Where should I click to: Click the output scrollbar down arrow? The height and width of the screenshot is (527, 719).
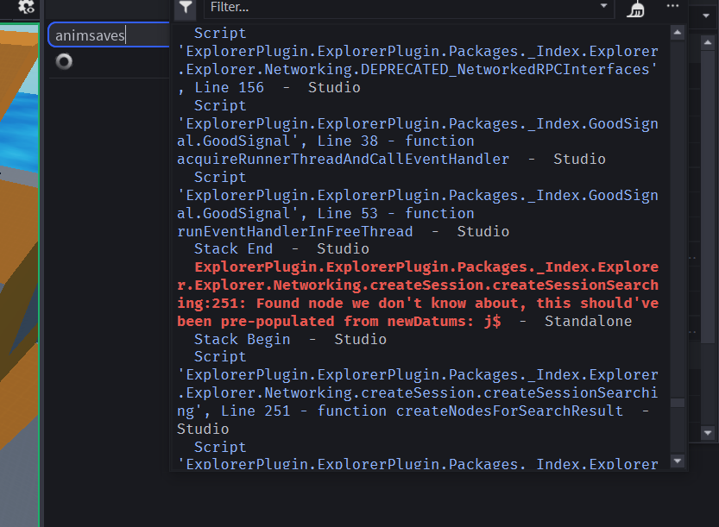click(x=678, y=461)
